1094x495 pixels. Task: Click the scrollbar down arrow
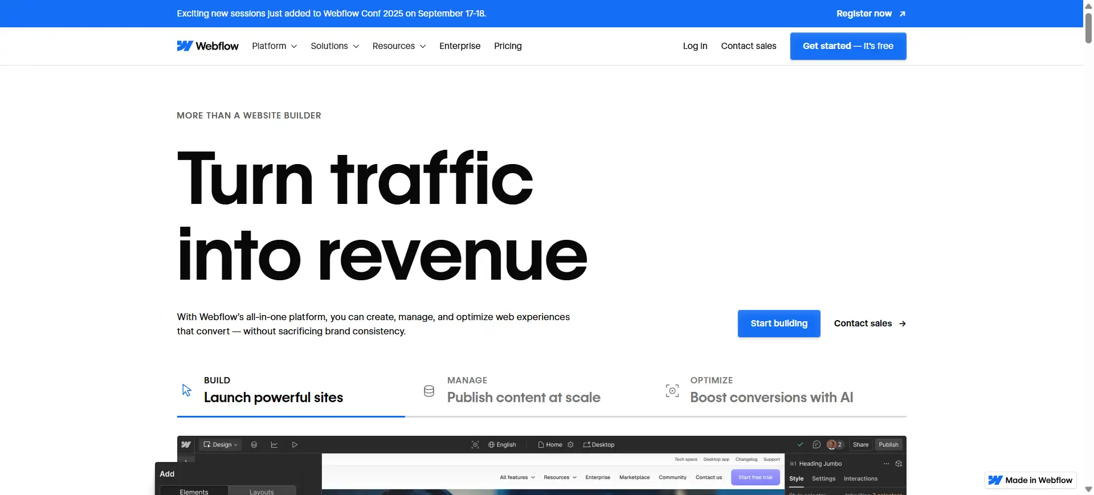coord(1088,489)
